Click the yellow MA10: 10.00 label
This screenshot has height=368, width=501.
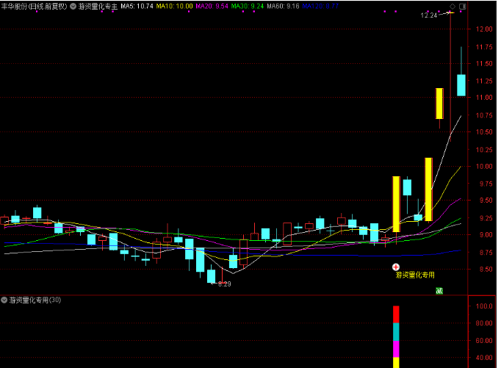174,6
